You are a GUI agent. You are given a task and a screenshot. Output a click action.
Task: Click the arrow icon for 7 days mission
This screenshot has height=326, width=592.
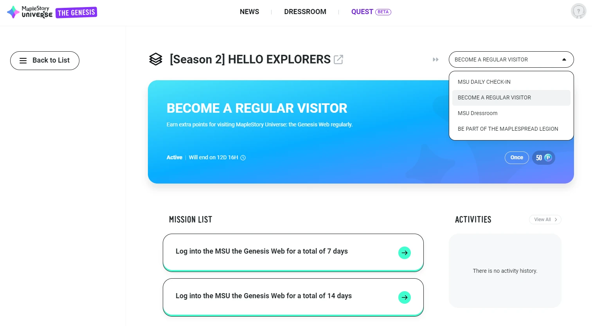point(405,253)
